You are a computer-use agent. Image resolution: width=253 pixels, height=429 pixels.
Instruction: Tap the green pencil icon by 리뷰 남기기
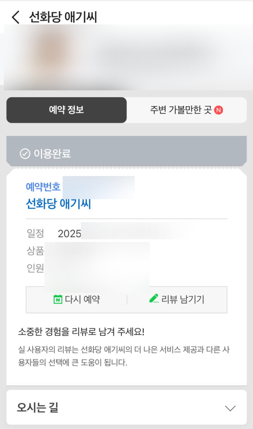pyautogui.click(x=154, y=299)
